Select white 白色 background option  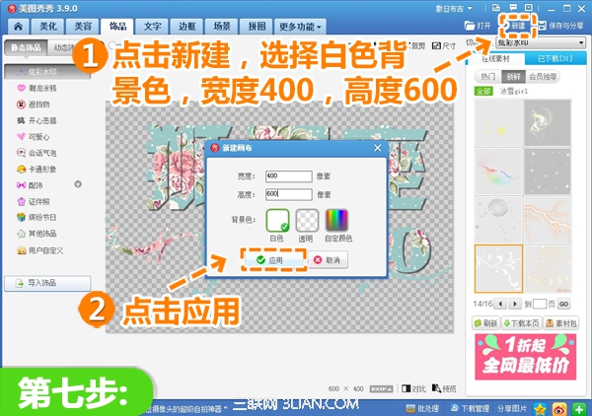pyautogui.click(x=279, y=221)
